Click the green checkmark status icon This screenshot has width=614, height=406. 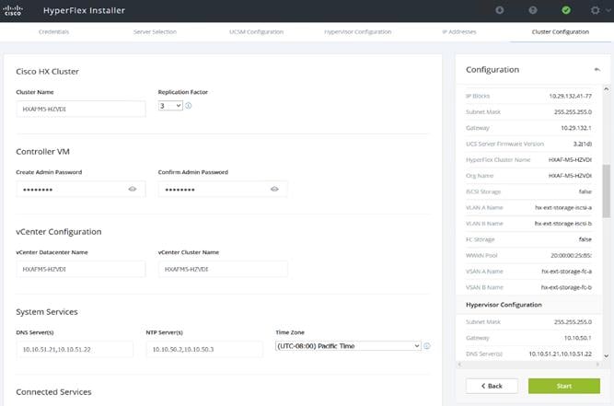[566, 10]
